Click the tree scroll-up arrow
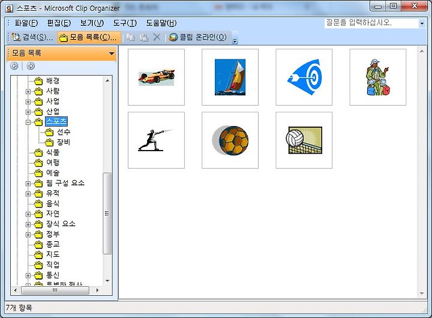432x318 pixels. 107,81
